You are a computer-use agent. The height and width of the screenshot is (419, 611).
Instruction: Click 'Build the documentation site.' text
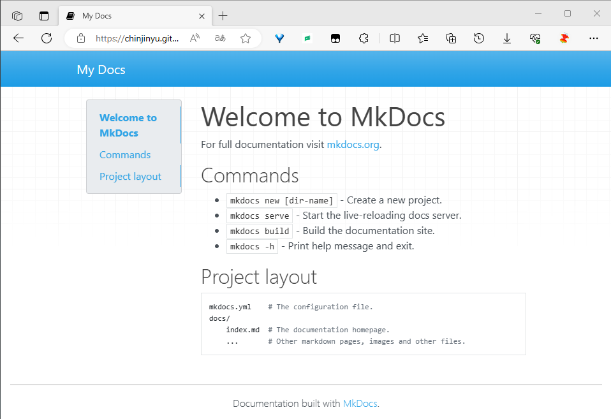(369, 231)
